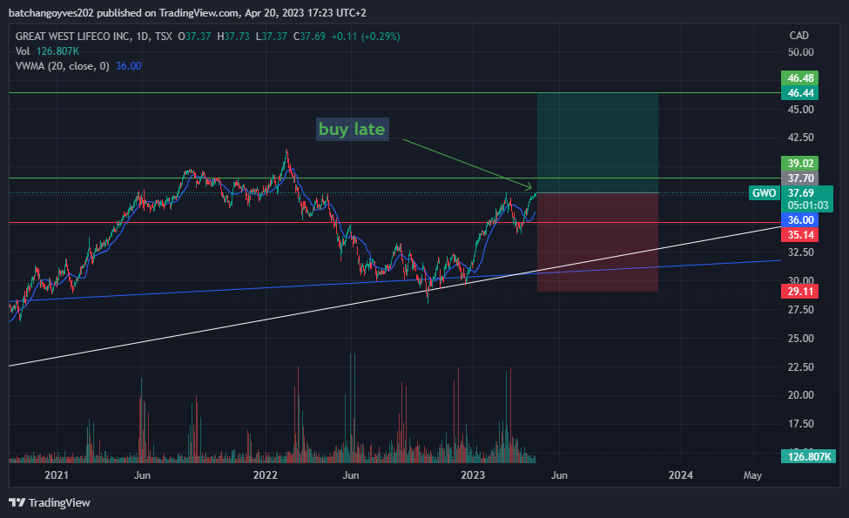Click the 39.02 green price label
The image size is (849, 518).
pyautogui.click(x=800, y=164)
